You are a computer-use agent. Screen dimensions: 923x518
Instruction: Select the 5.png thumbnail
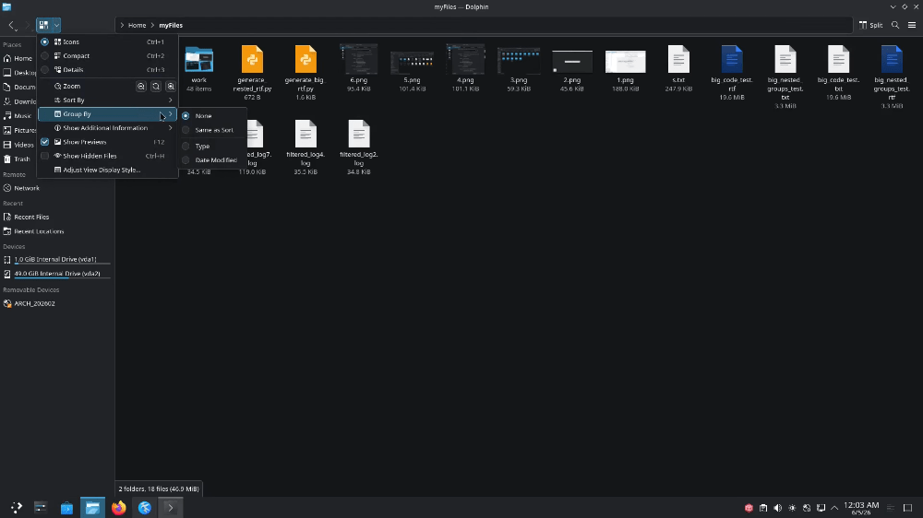412,63
